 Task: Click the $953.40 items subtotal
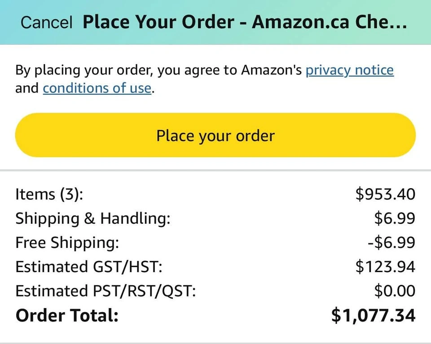tap(385, 194)
